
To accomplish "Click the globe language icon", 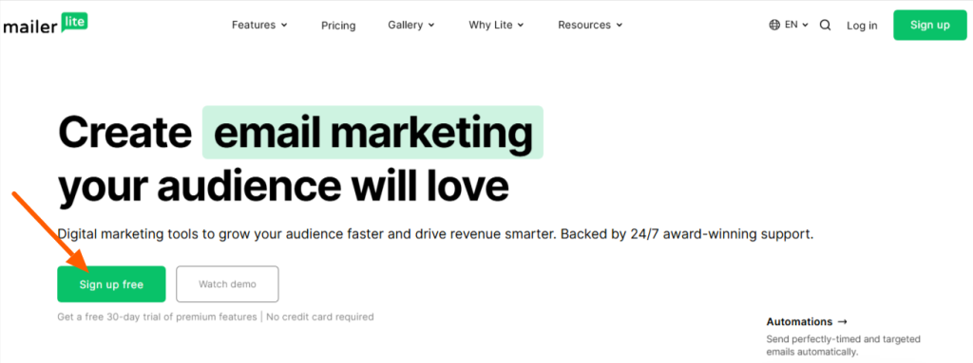I will pyautogui.click(x=774, y=26).
